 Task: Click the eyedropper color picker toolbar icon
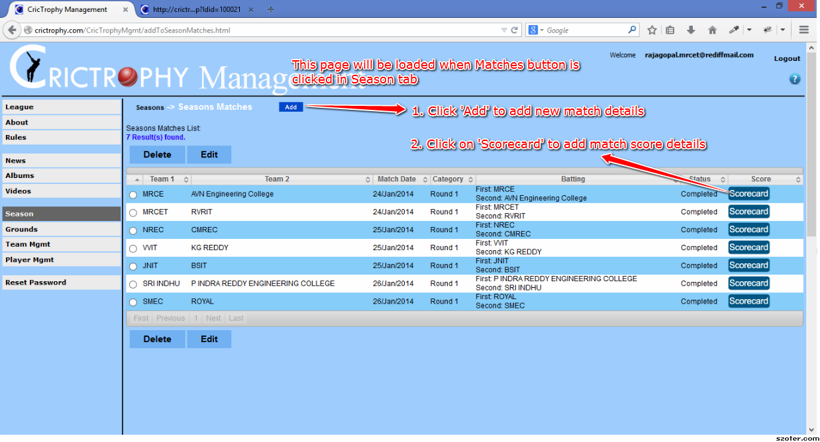734,30
